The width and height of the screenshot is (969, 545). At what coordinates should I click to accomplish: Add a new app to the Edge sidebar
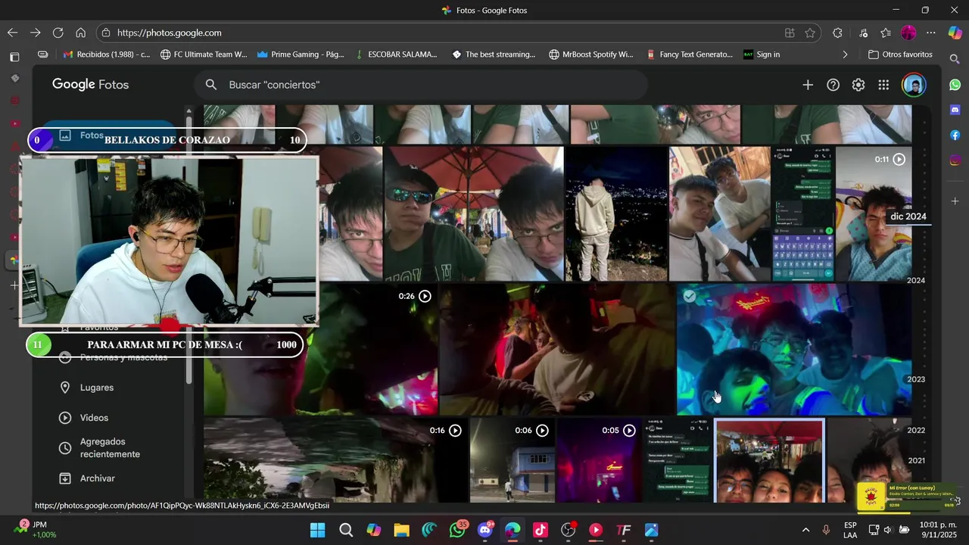click(x=955, y=201)
